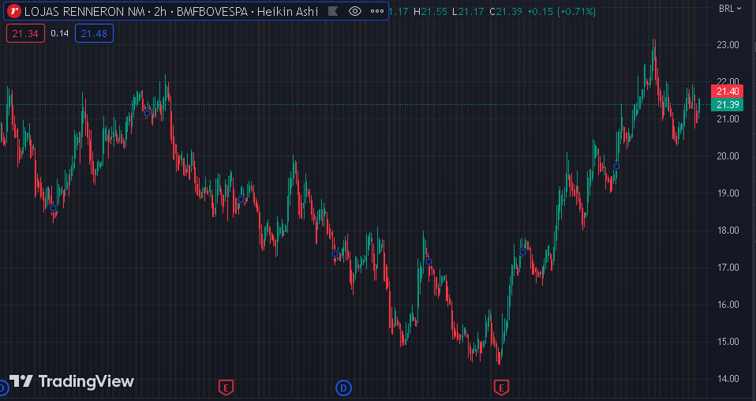This screenshot has width=756, height=401.
Task: Click the 14.00 price axis label
Action: pos(728,379)
